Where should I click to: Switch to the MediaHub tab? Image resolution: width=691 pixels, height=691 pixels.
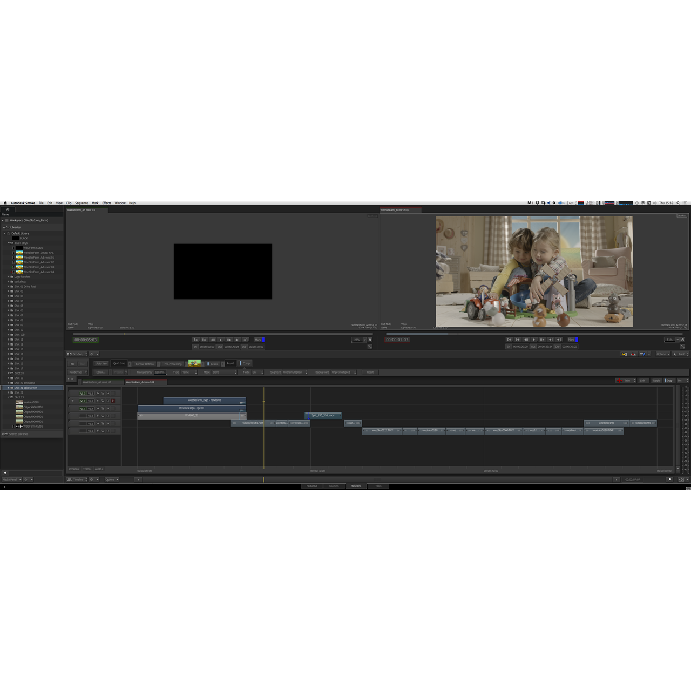pyautogui.click(x=312, y=486)
